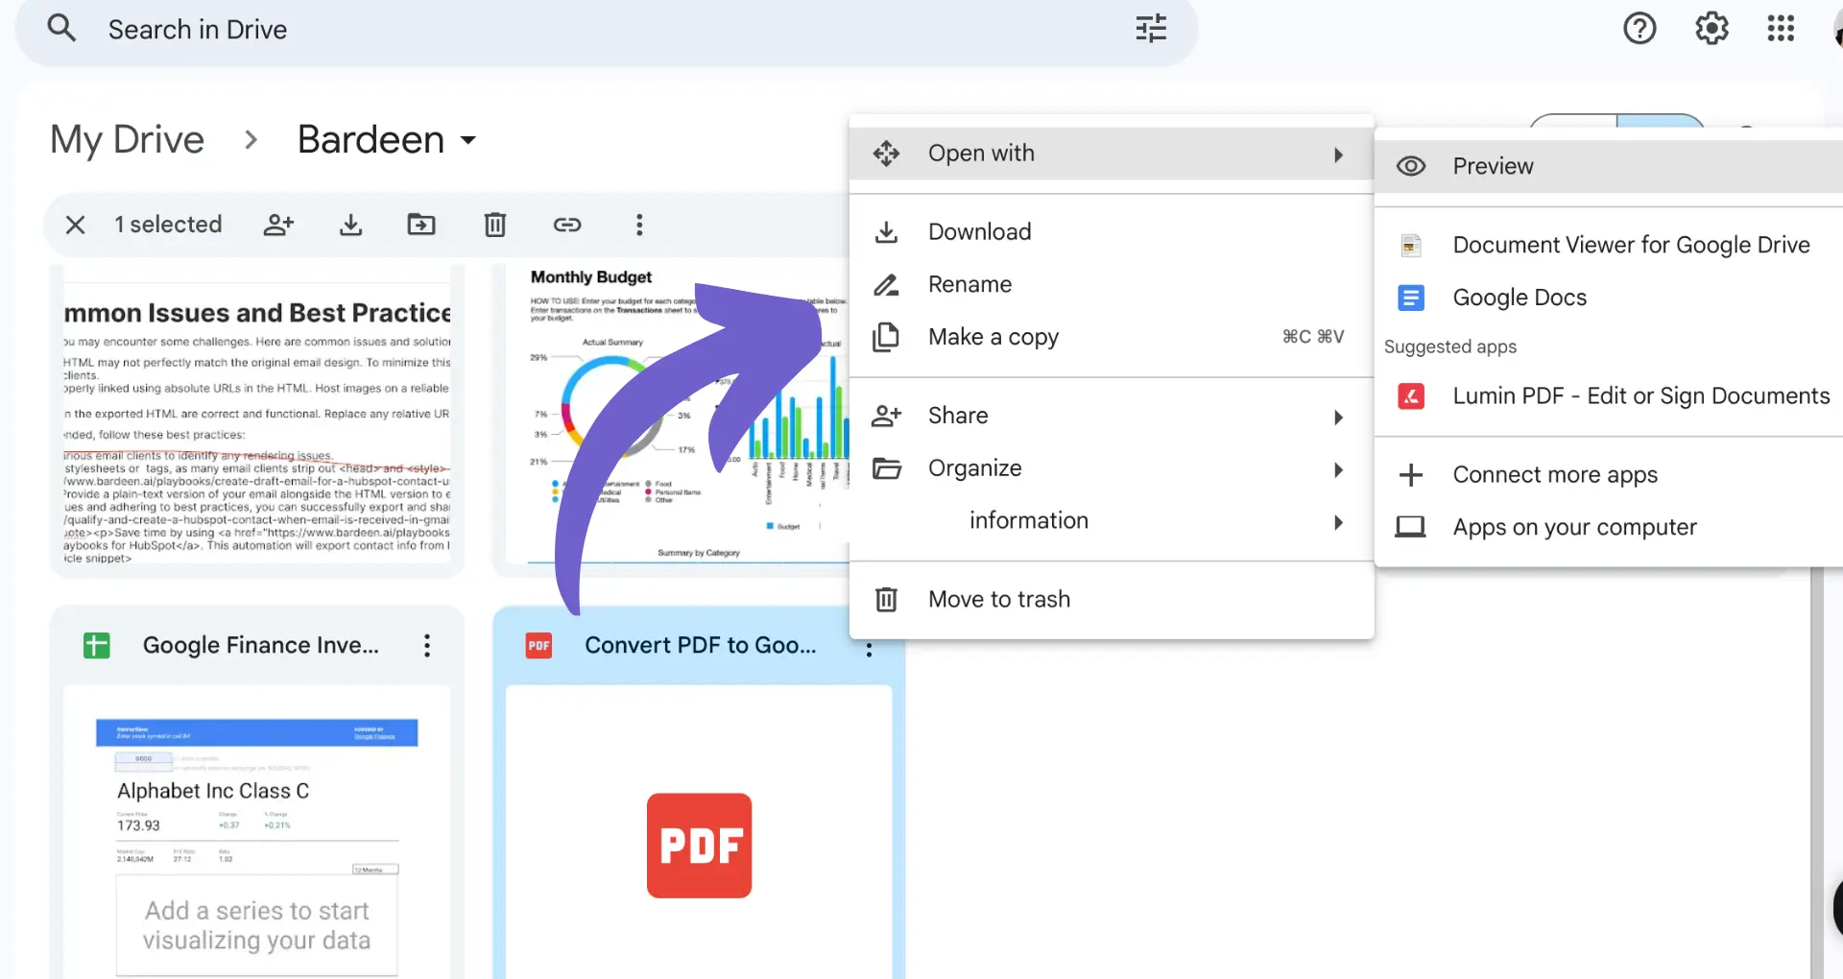
Task: Select Organize in context menu
Action: click(x=1112, y=468)
